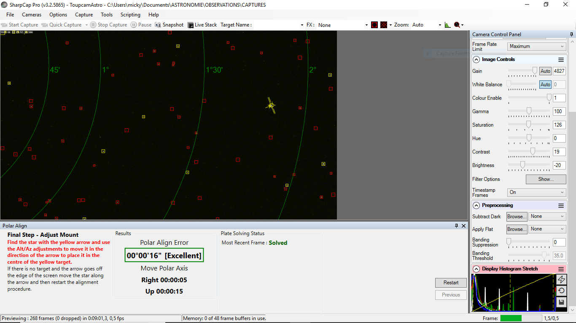Image resolution: width=576 pixels, height=323 pixels.
Task: Show the image histogram icon
Action: coord(447,25)
